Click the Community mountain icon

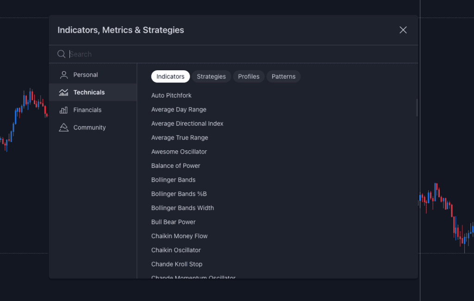64,128
